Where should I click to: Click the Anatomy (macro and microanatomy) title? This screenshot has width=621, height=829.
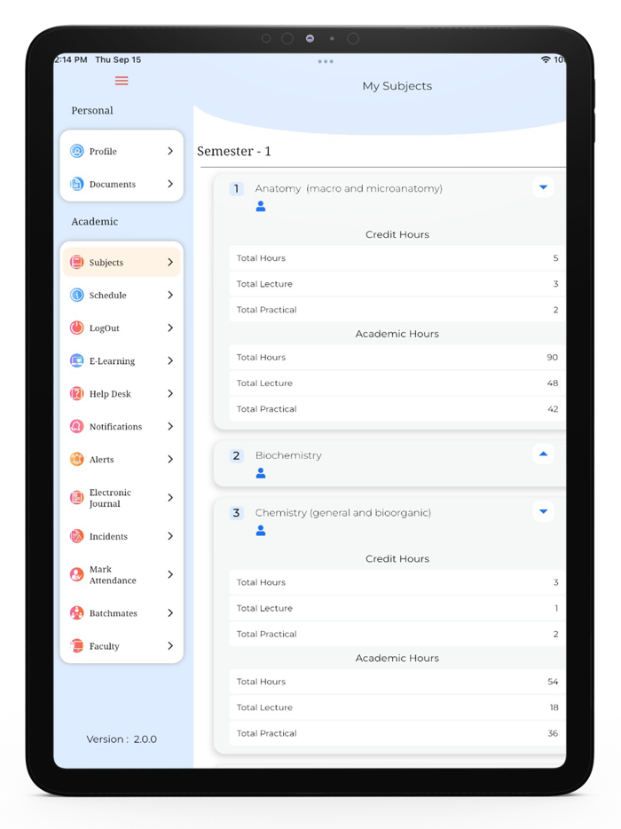(349, 188)
